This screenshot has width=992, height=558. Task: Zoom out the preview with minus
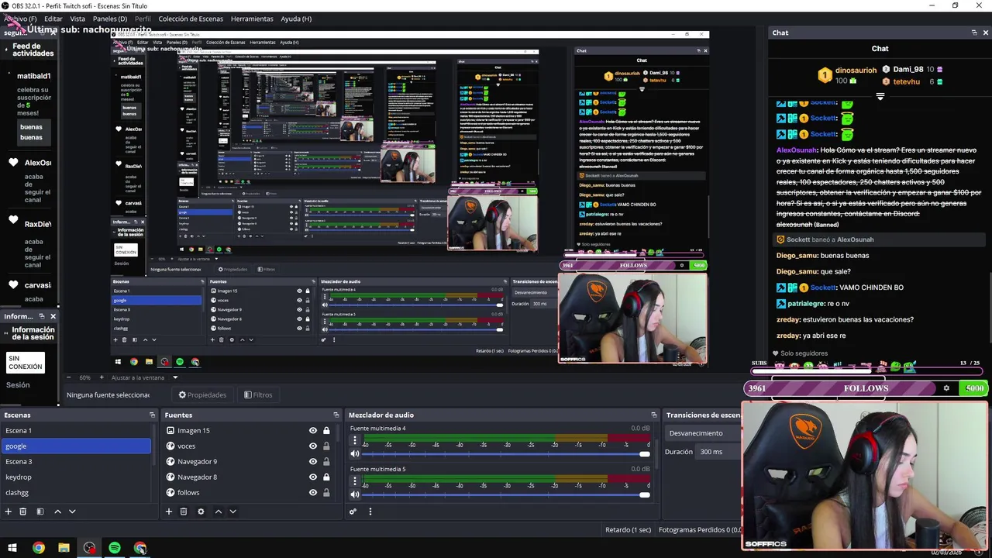coord(67,377)
